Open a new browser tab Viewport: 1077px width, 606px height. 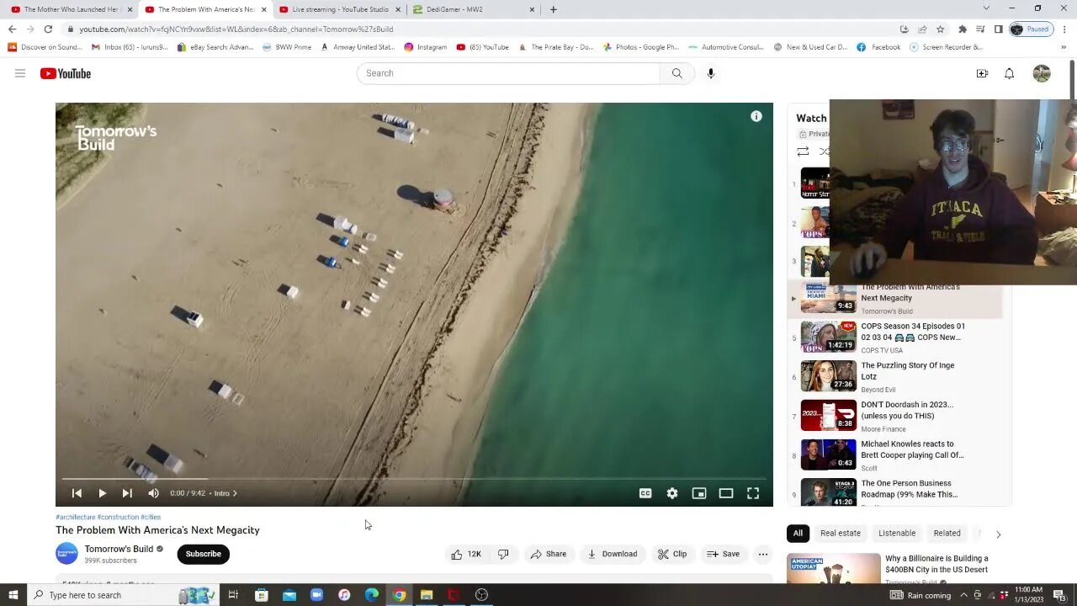click(553, 9)
